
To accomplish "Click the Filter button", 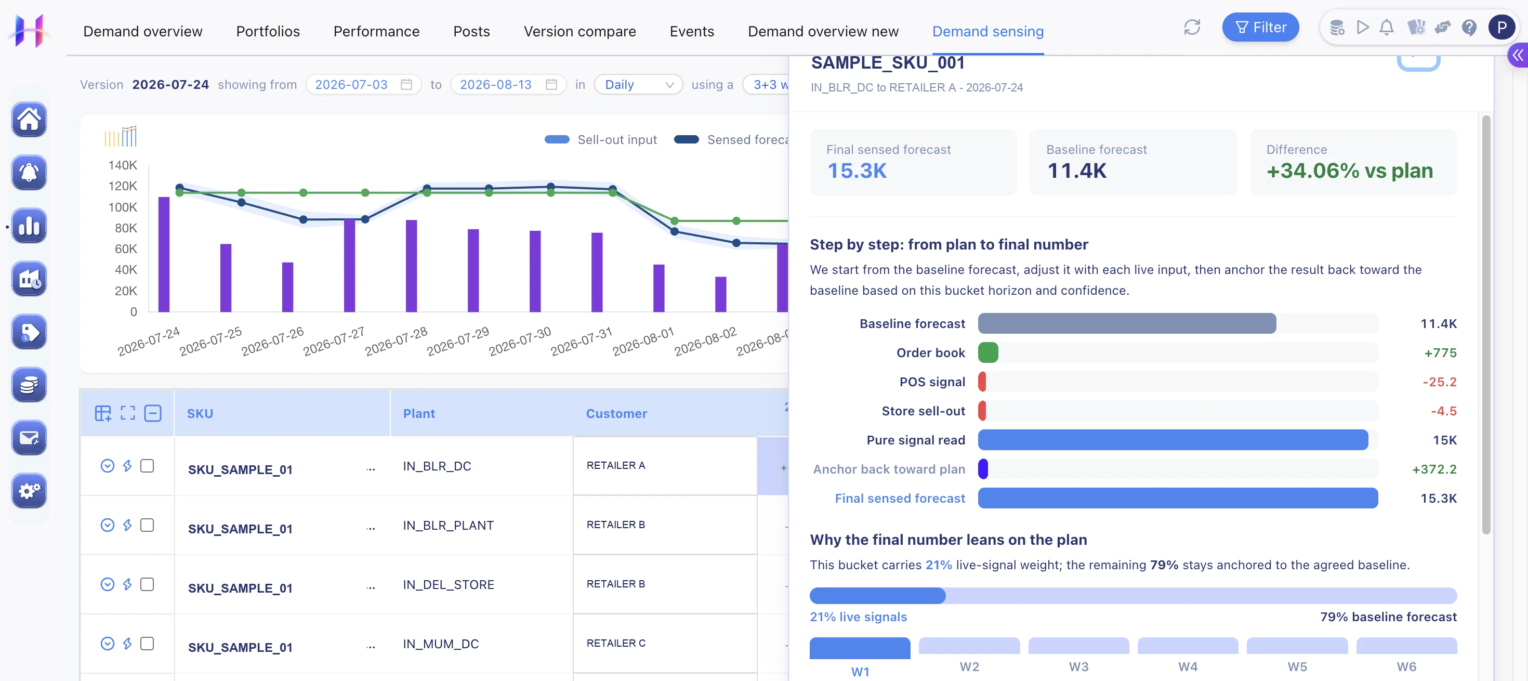I will click(x=1260, y=27).
